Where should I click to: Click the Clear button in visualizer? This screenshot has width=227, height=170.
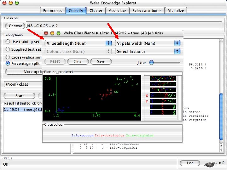[78, 61]
